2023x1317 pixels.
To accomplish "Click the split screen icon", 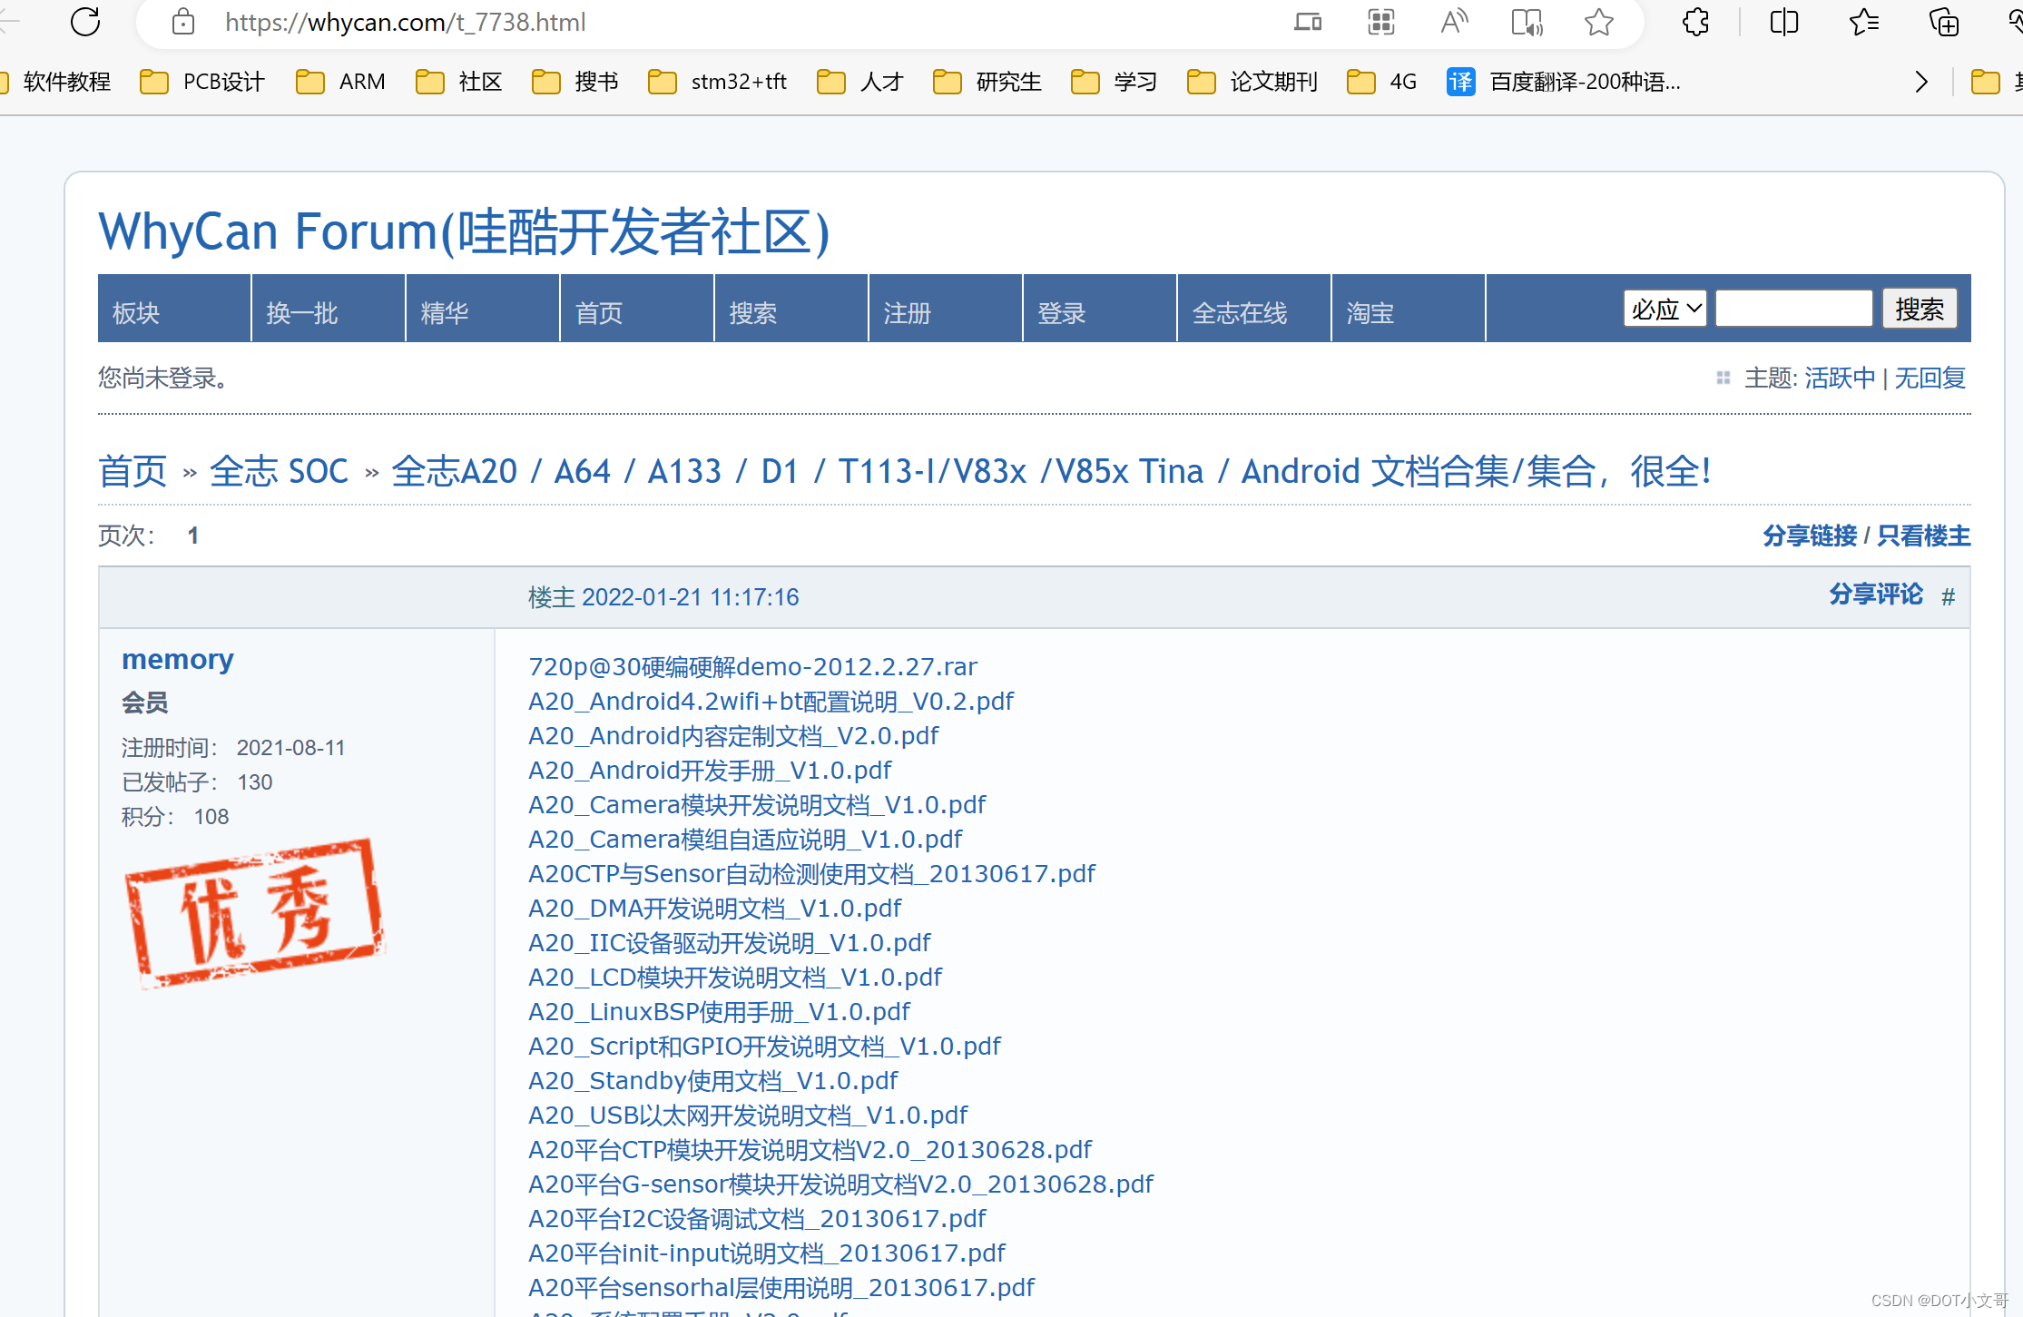I will pos(1784,22).
